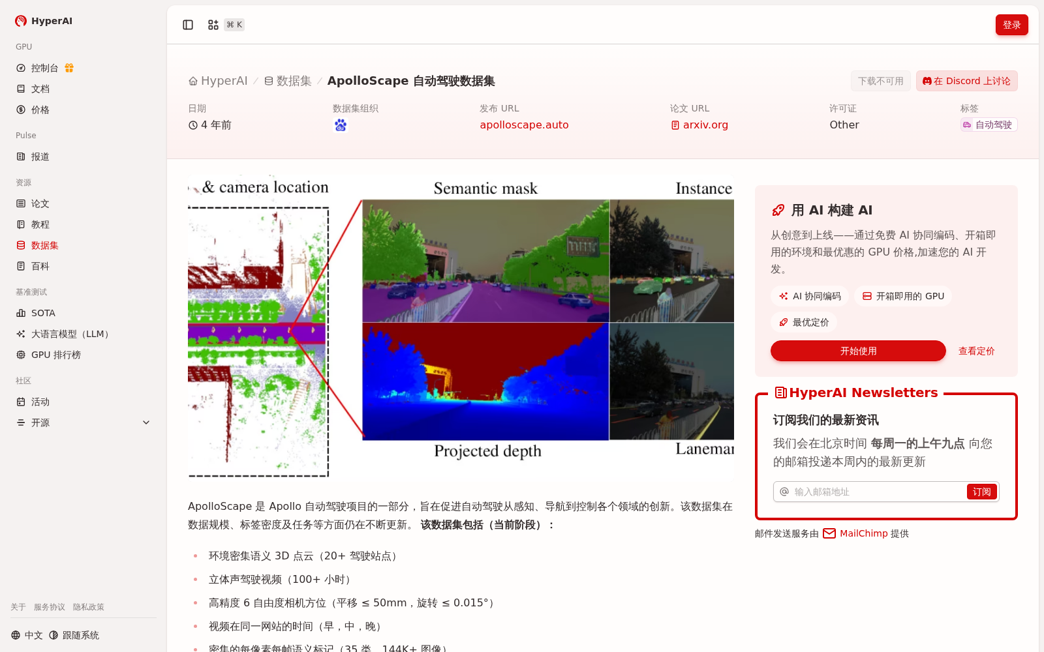Open GPU 排行榜 leaderboard
Image resolution: width=1044 pixels, height=652 pixels.
tap(84, 355)
